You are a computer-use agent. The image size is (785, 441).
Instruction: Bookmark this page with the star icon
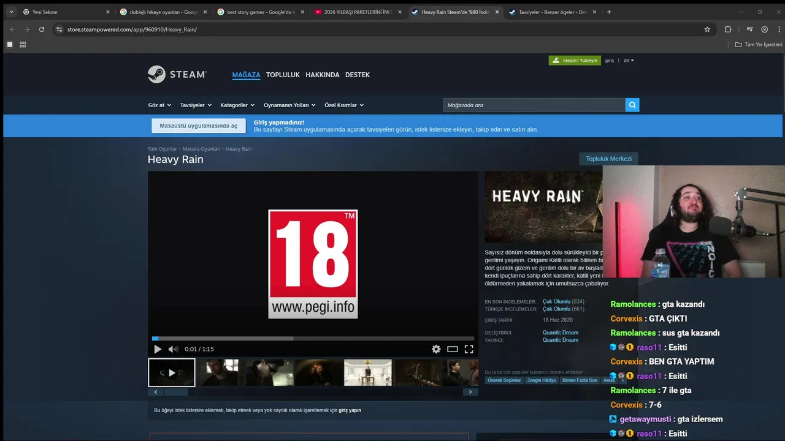point(707,29)
